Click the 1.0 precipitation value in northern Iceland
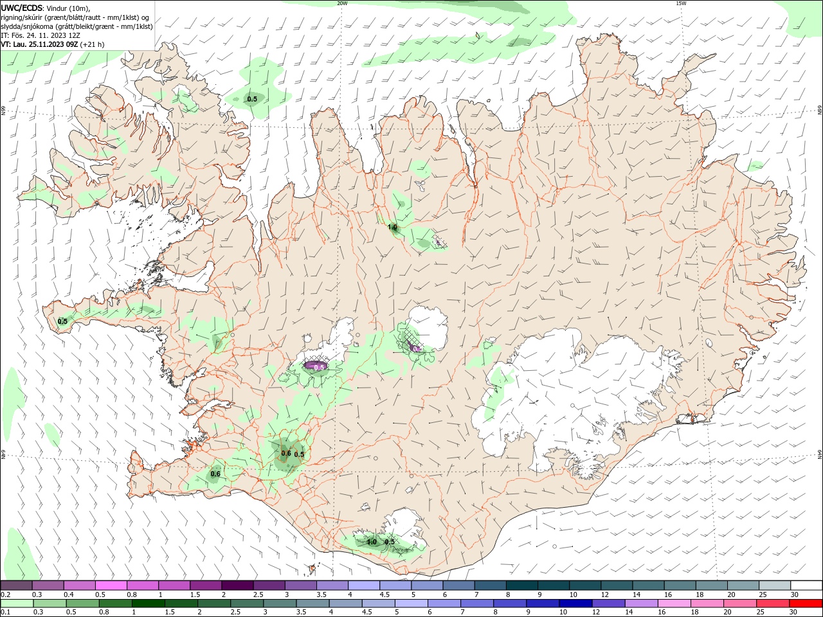The image size is (823, 617). point(392,228)
